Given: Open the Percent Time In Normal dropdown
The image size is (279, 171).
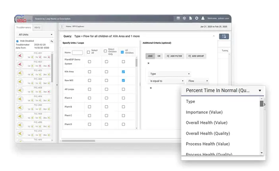Looking at the screenshot, I should click(223, 91).
